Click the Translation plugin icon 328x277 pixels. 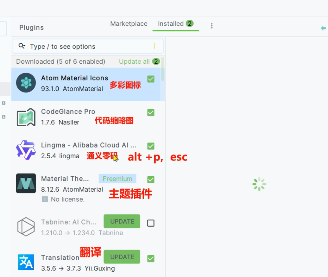pyautogui.click(x=26, y=262)
